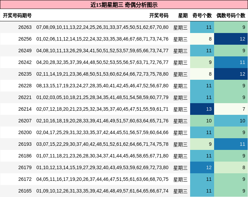
Task: Click the odd count 10 for issue 26207
Action: (202, 121)
